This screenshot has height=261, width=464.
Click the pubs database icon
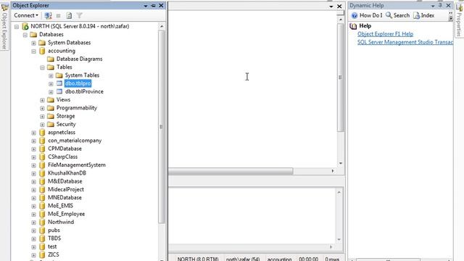coord(42,231)
